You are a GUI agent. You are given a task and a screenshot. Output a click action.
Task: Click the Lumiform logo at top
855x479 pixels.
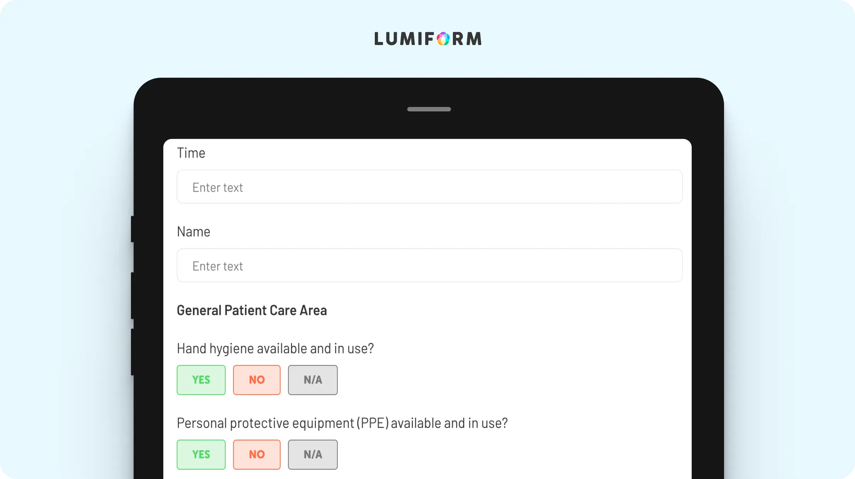[428, 39]
